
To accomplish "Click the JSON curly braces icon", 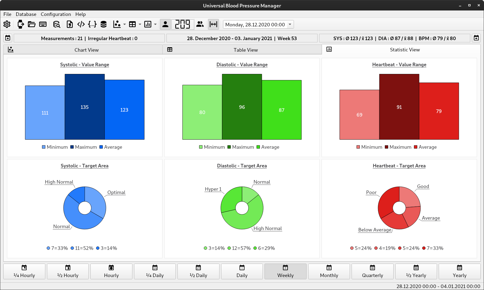I will tap(92, 24).
